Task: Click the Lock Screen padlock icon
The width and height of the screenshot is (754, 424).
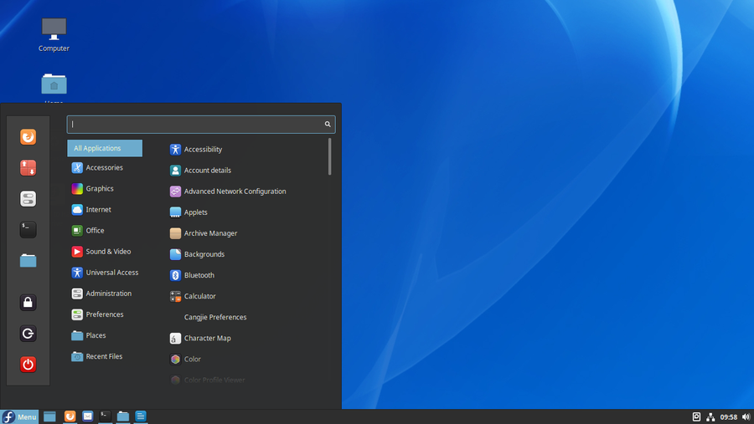Action: coord(28,303)
